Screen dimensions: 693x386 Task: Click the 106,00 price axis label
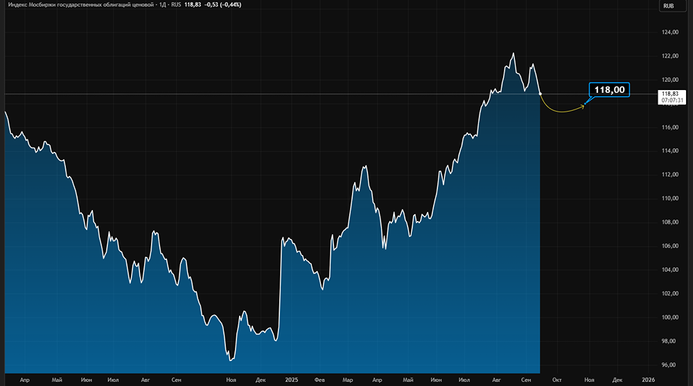670,246
